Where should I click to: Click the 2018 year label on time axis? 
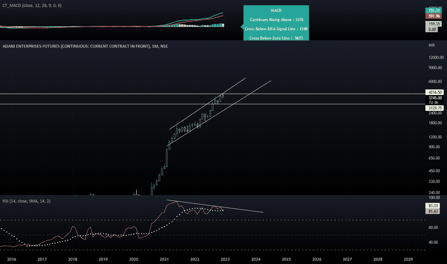(73, 259)
